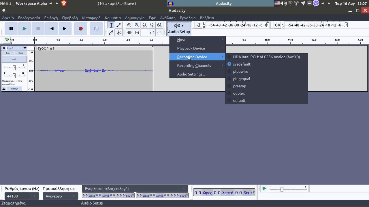Click the Zoom Toggle icon
The height and width of the screenshot is (207, 369).
[x=159, y=25]
